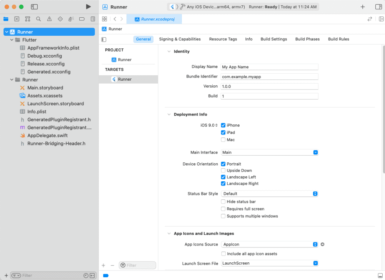This screenshot has height=280, width=385.
Task: Click the reset AppIcon arrow icon
Action: click(x=322, y=244)
